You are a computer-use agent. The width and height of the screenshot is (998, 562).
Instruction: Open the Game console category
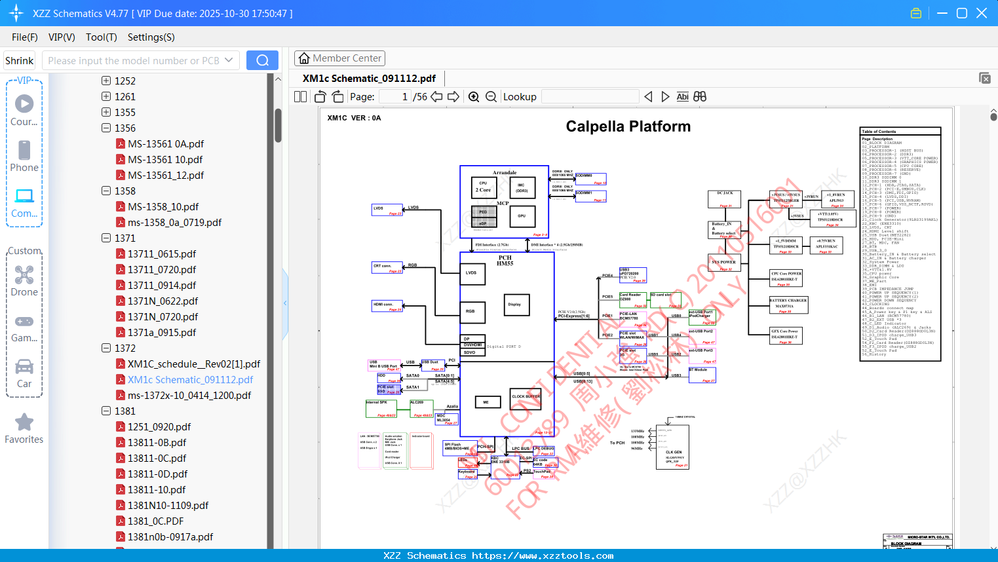24,328
